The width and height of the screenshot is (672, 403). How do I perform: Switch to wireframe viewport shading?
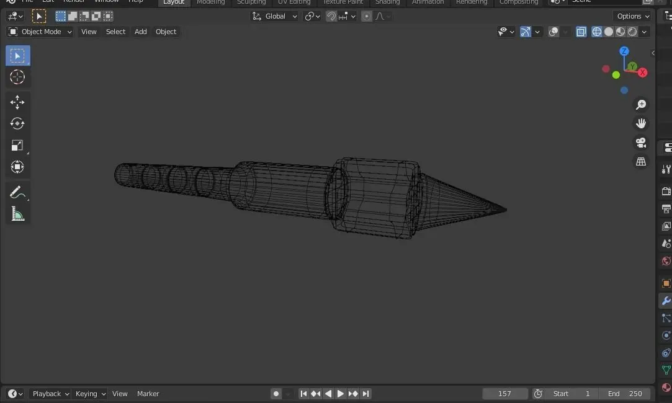click(596, 32)
